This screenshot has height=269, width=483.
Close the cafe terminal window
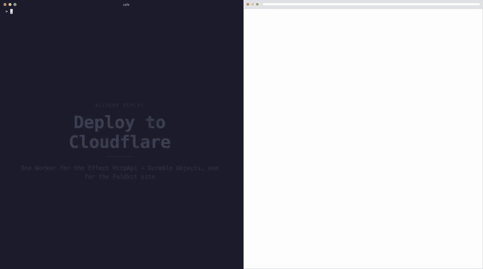tap(5, 5)
